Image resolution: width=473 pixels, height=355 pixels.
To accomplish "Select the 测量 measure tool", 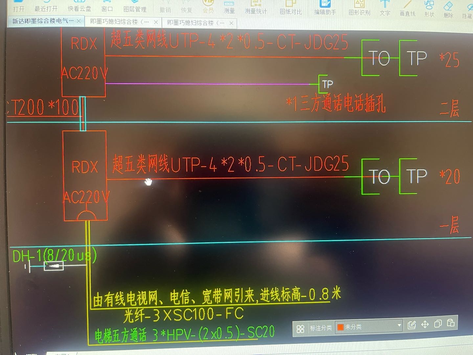I will point(229,7).
